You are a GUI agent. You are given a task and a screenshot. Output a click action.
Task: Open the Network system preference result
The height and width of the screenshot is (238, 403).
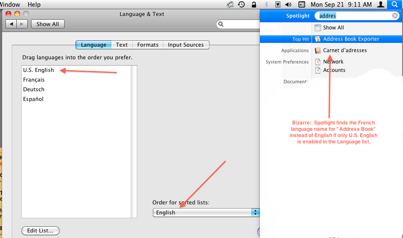point(333,61)
